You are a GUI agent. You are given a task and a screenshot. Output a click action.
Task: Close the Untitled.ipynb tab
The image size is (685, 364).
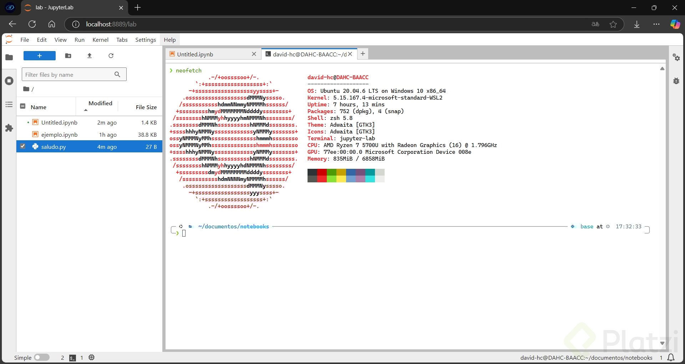[254, 54]
